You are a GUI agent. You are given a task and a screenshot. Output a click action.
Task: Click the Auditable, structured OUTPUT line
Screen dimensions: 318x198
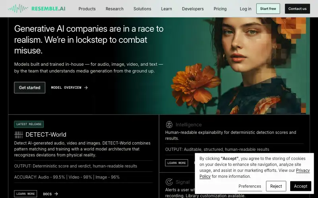pyautogui.click(x=217, y=150)
